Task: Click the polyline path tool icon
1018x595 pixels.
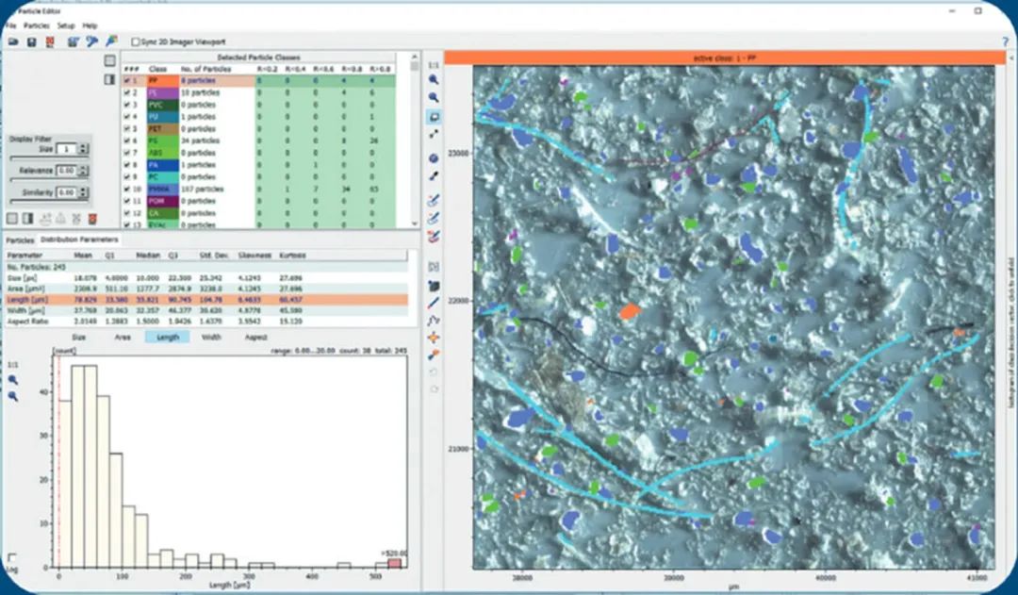Action: tap(434, 321)
